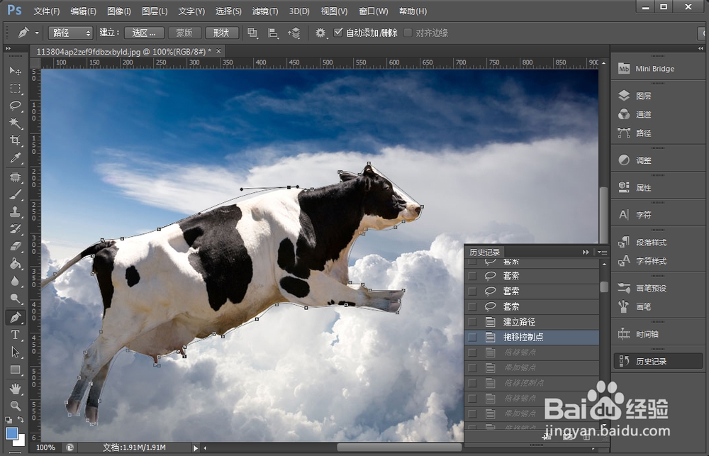Click the zoom percentage field 100%
Image resolution: width=709 pixels, height=456 pixels.
coord(45,447)
